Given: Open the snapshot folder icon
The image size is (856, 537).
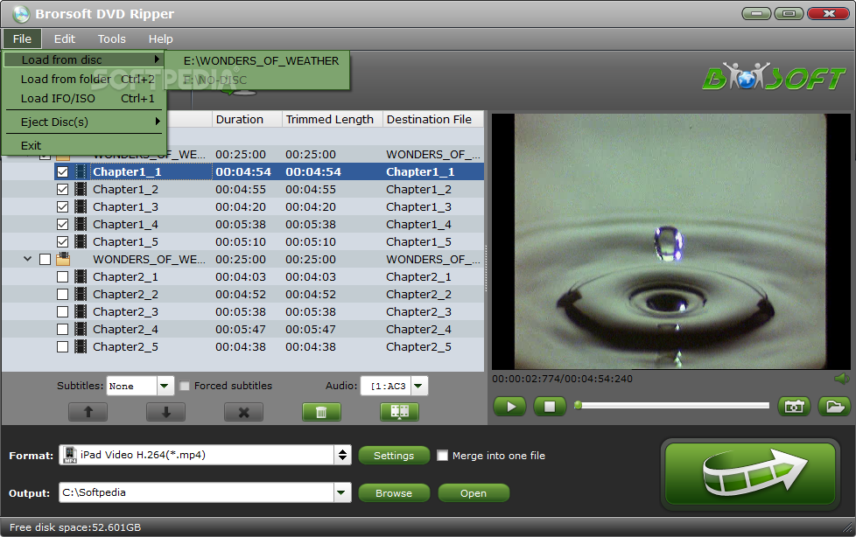Looking at the screenshot, I should [x=834, y=407].
